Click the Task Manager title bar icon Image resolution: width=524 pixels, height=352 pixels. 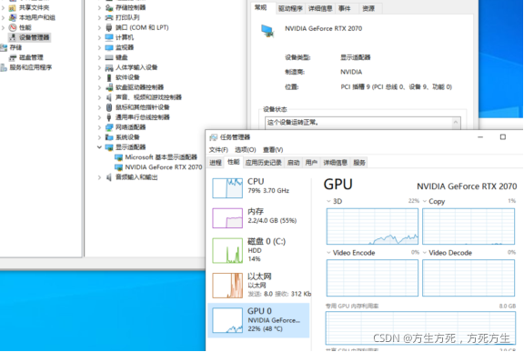(x=213, y=137)
